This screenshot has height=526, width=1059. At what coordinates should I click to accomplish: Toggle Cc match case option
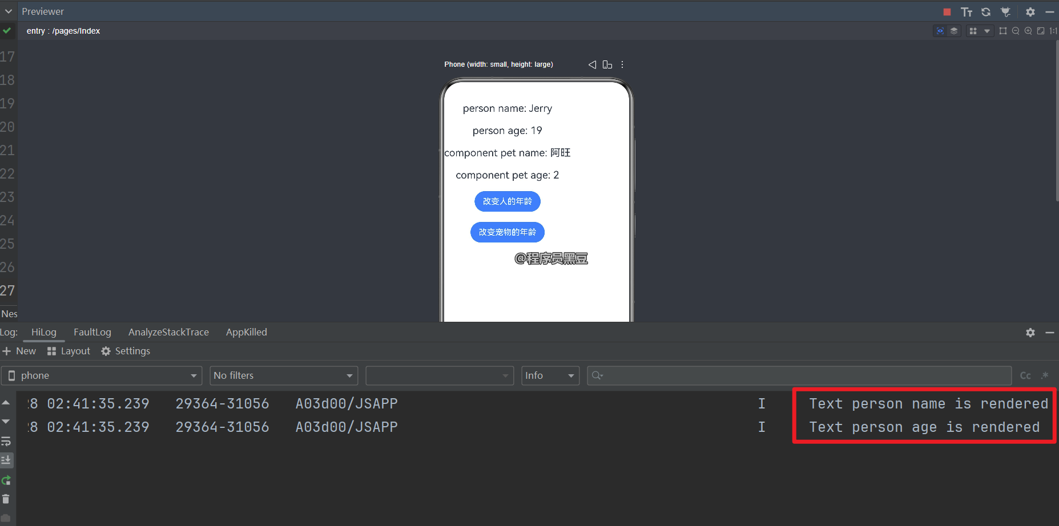pyautogui.click(x=1025, y=375)
